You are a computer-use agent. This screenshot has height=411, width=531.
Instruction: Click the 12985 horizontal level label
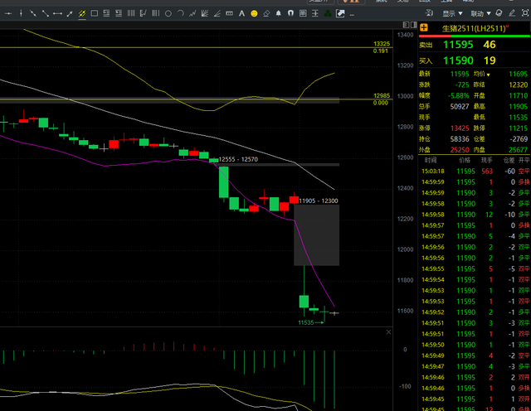[382, 96]
